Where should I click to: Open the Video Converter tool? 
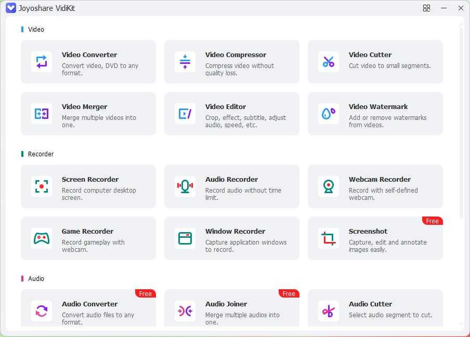pyautogui.click(x=88, y=61)
